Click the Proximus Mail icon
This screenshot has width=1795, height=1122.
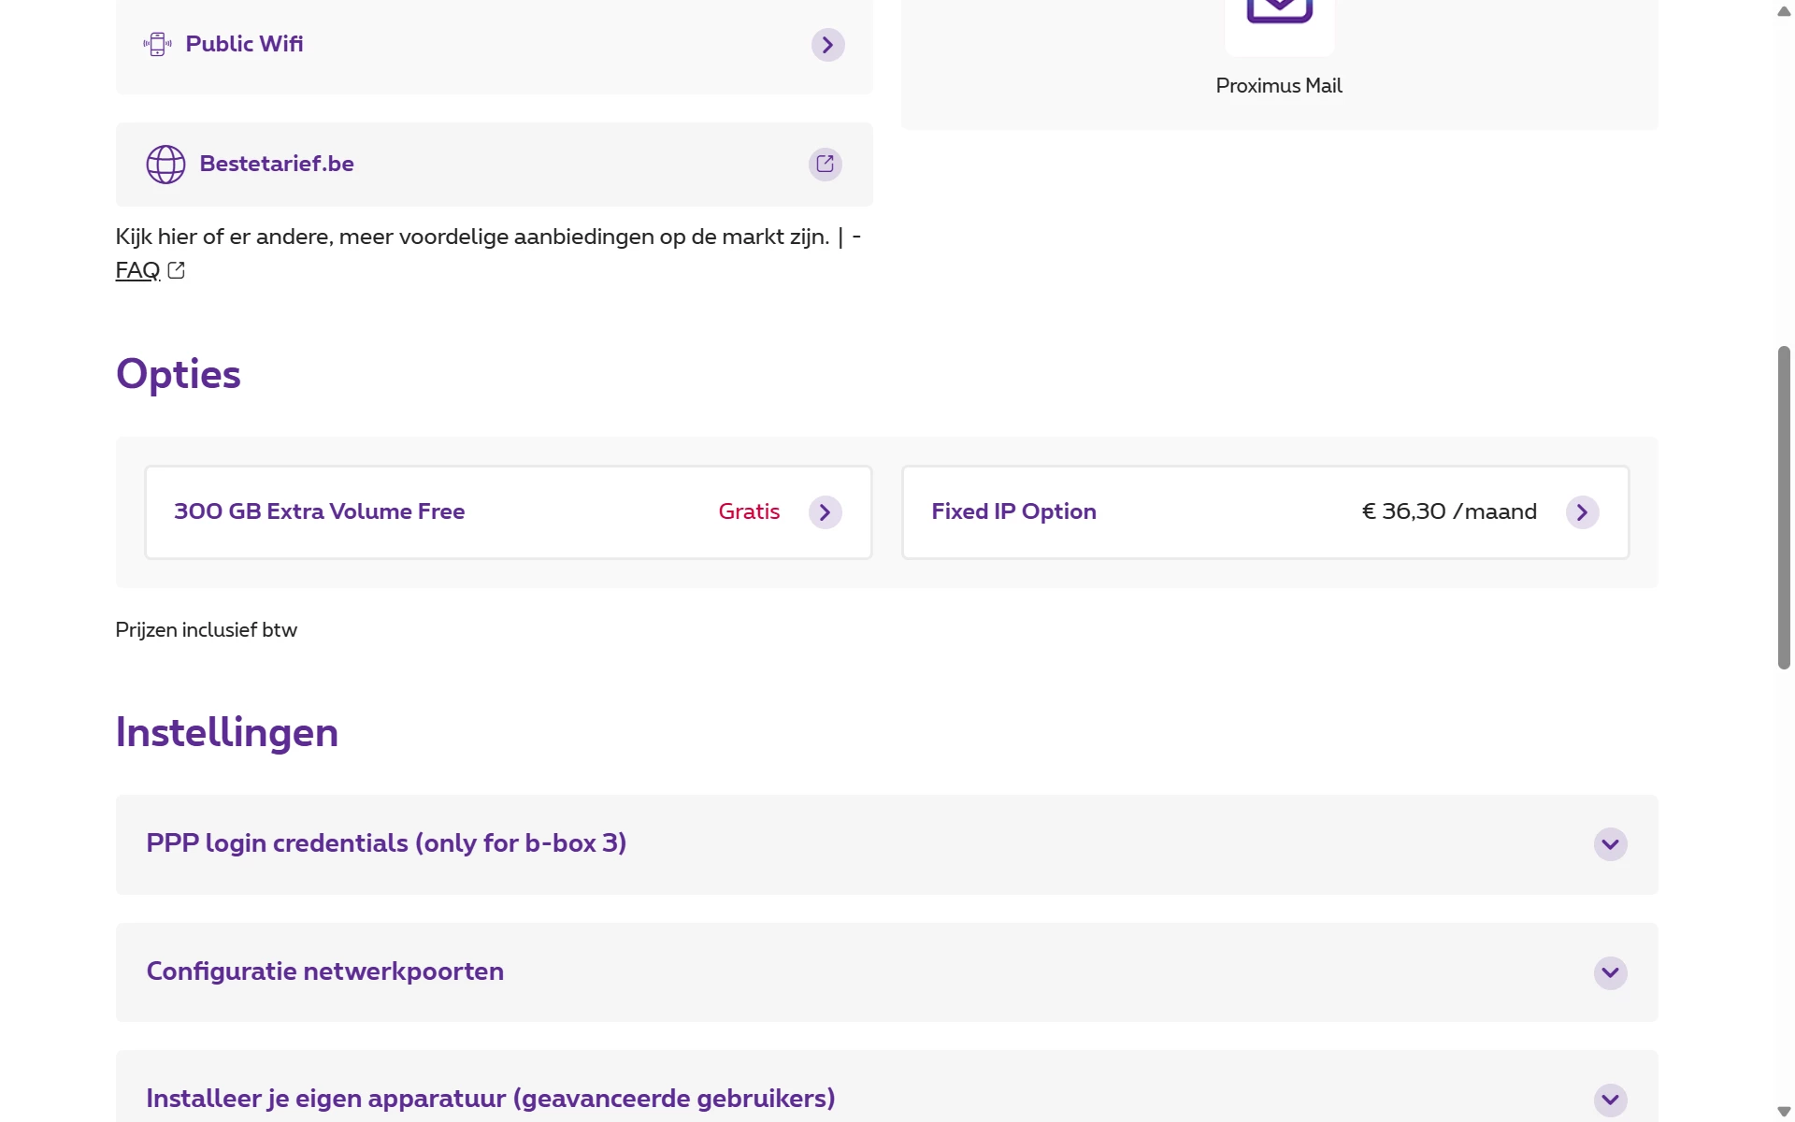(1279, 13)
